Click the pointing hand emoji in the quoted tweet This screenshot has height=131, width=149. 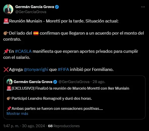coord(9,98)
